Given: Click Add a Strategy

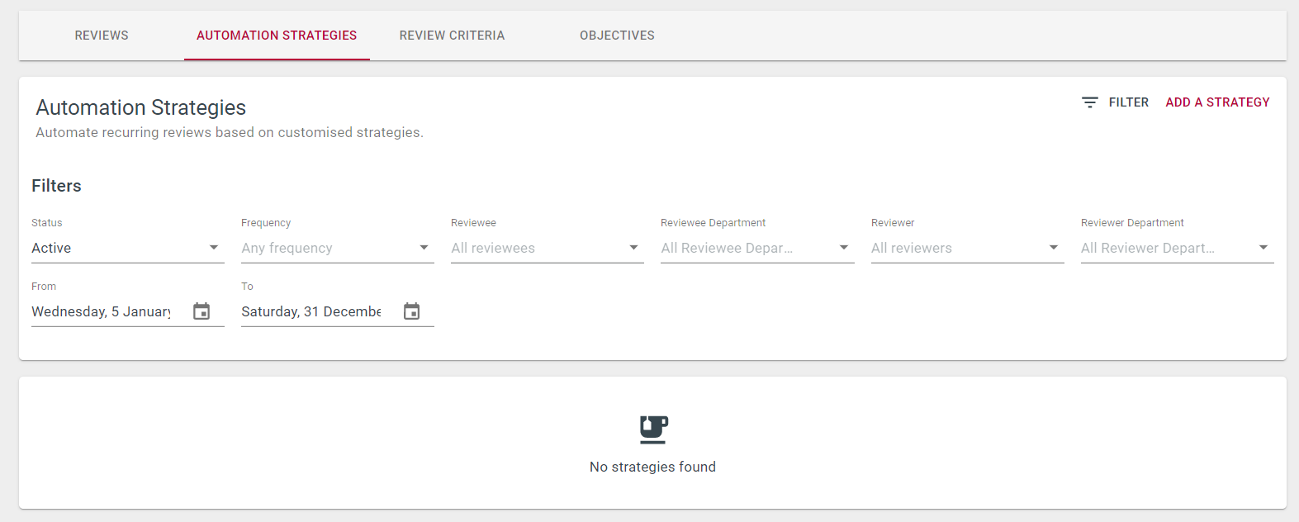Looking at the screenshot, I should (x=1217, y=102).
